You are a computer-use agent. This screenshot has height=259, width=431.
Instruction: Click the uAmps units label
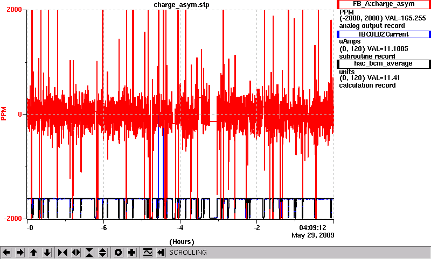[350, 42]
